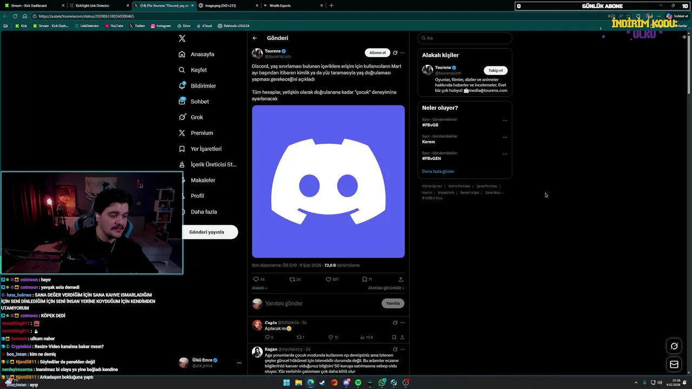Viewport: 692px width, 389px height.
Task: Click the Yanıtla button
Action: [393, 304]
